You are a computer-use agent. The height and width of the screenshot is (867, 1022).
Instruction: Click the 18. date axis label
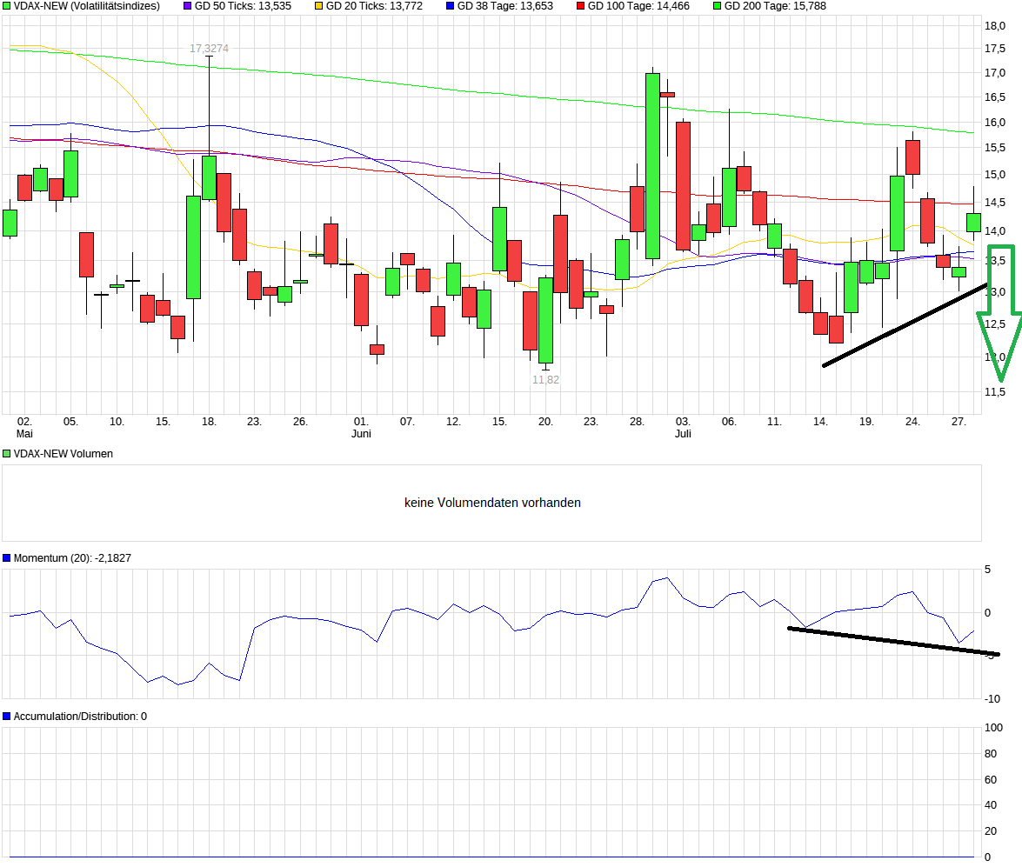pyautogui.click(x=210, y=422)
